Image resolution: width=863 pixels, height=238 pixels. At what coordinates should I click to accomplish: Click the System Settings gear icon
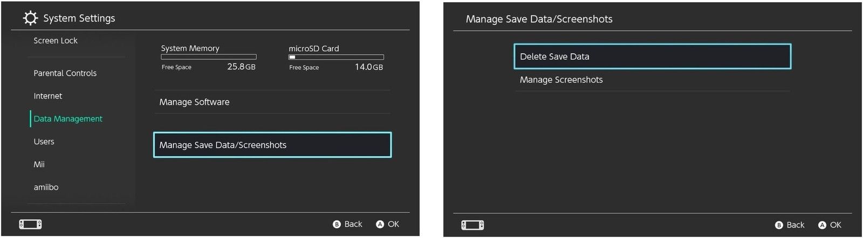tap(30, 18)
